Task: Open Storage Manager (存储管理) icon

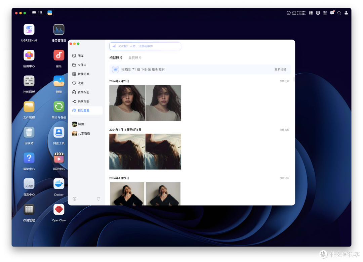Action: point(29,210)
